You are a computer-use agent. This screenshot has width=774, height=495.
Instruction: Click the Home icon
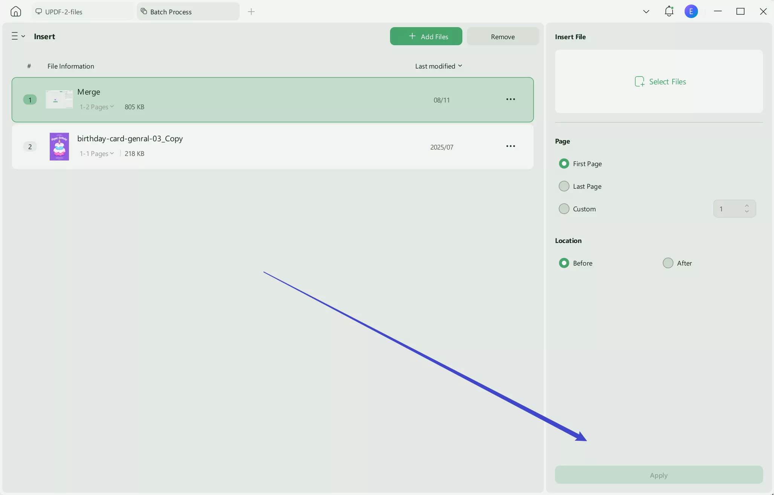pyautogui.click(x=15, y=11)
